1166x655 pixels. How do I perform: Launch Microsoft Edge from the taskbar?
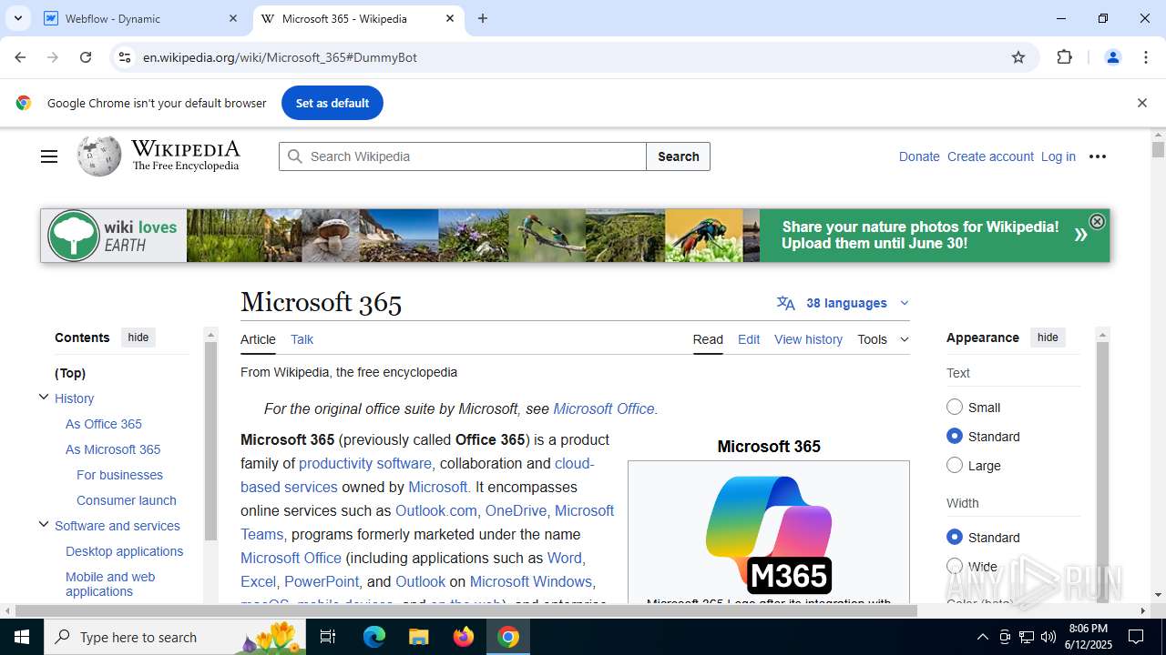pyautogui.click(x=374, y=637)
